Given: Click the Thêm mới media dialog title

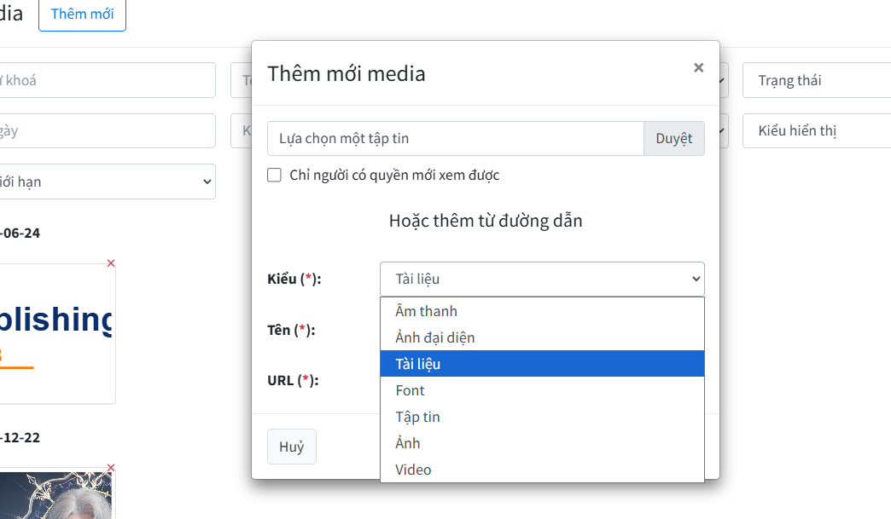Looking at the screenshot, I should tap(346, 74).
